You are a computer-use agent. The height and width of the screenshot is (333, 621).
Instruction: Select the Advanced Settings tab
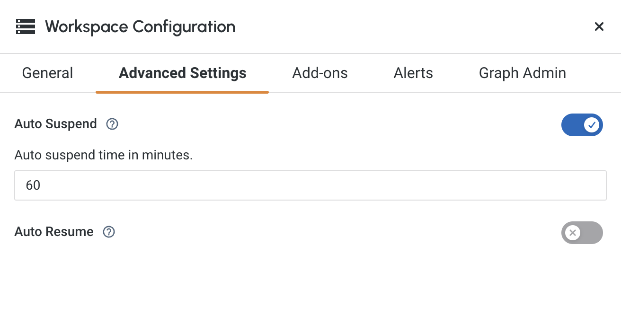(182, 73)
